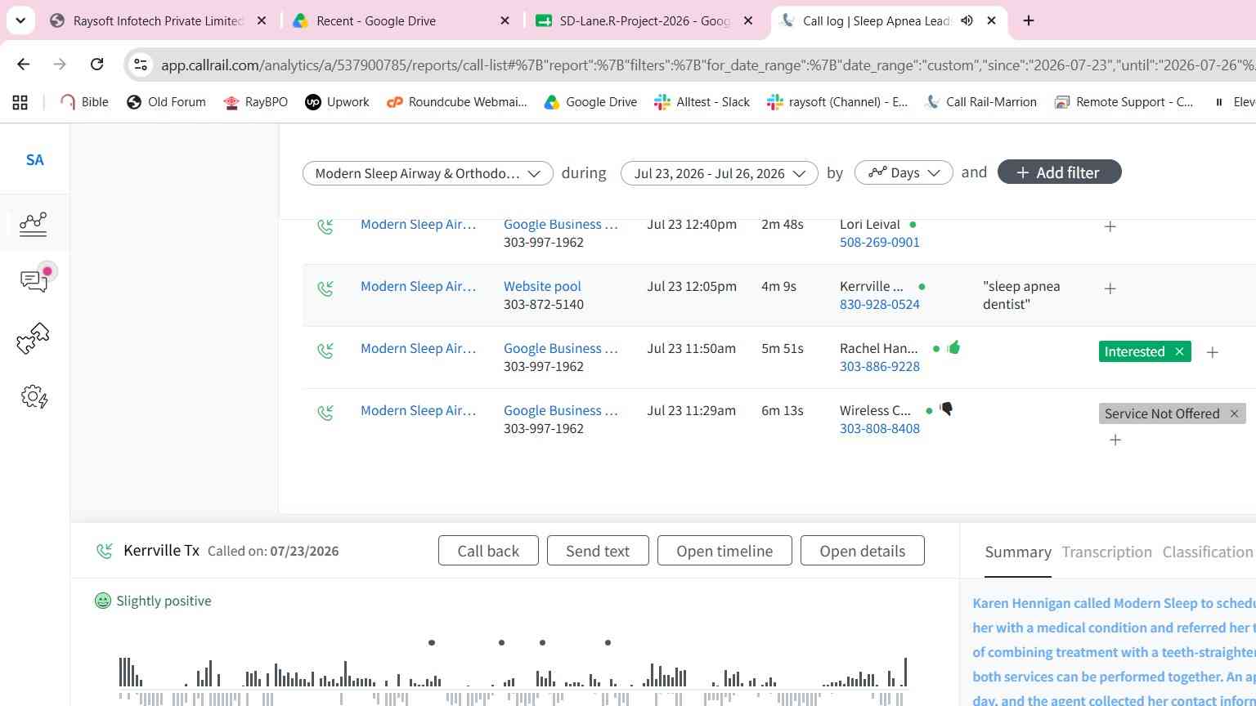1256x706 pixels.
Task: Reload the page with browser refresh icon
Action: tap(96, 64)
